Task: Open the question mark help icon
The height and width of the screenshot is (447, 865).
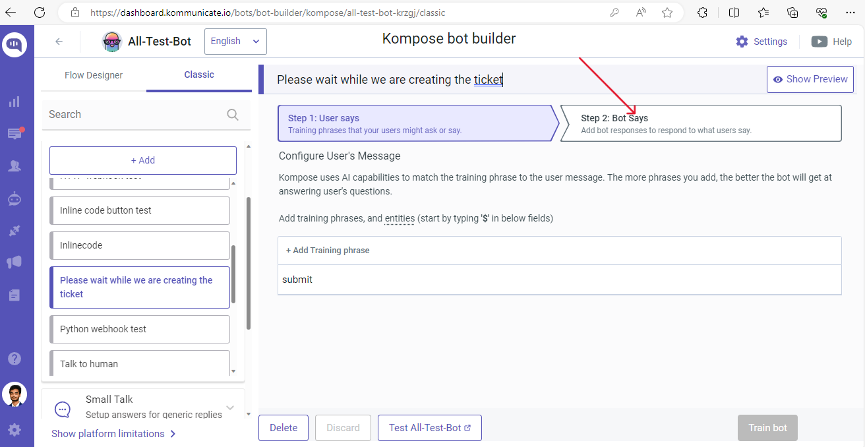Action: tap(14, 358)
